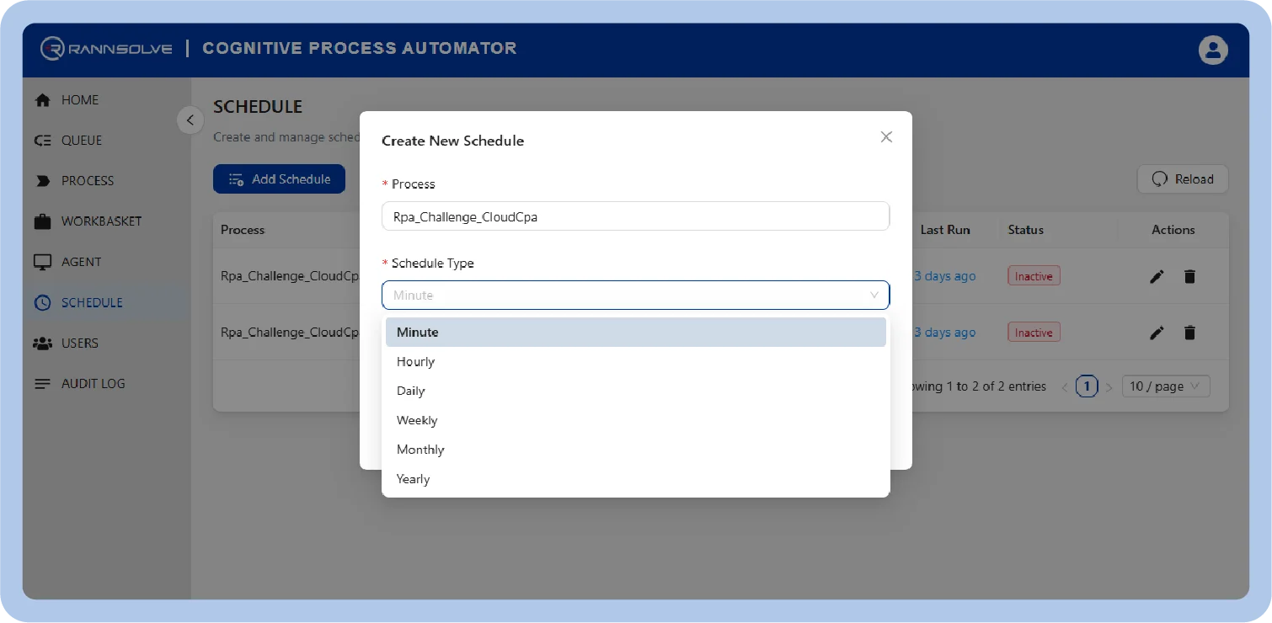Open the QUEUE menu item
Image resolution: width=1272 pixels, height=623 pixels.
pos(82,141)
